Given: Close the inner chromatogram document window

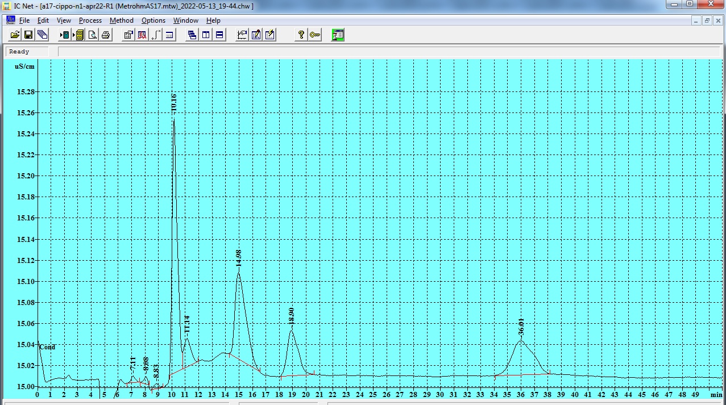Looking at the screenshot, I should [718, 20].
